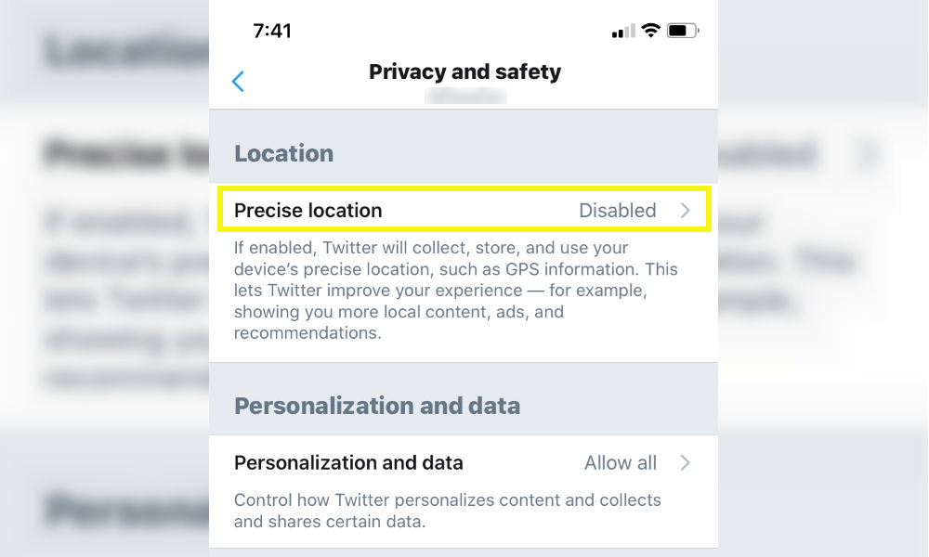Tap the Allow all setting
929x557 pixels.
tap(621, 462)
